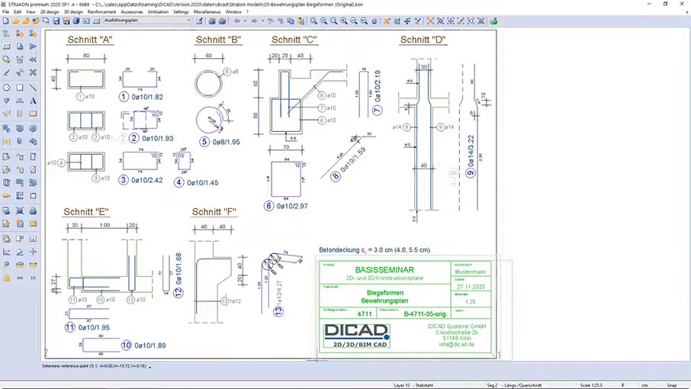691x389 pixels.
Task: Click the save icon in top toolbar
Action: click(x=56, y=21)
